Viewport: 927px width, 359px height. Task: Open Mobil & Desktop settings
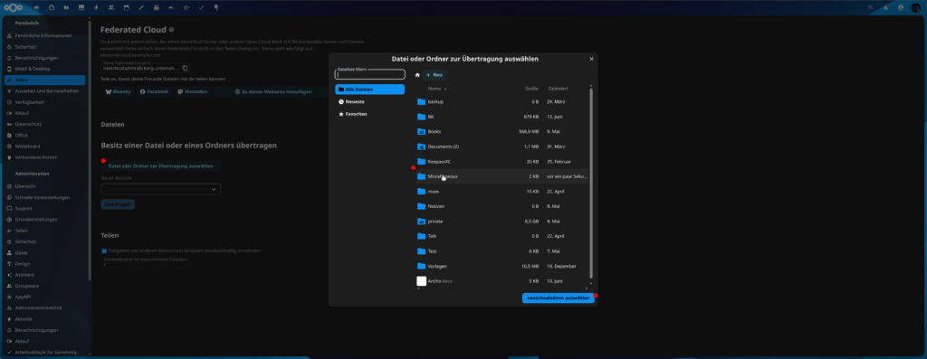pos(45,69)
